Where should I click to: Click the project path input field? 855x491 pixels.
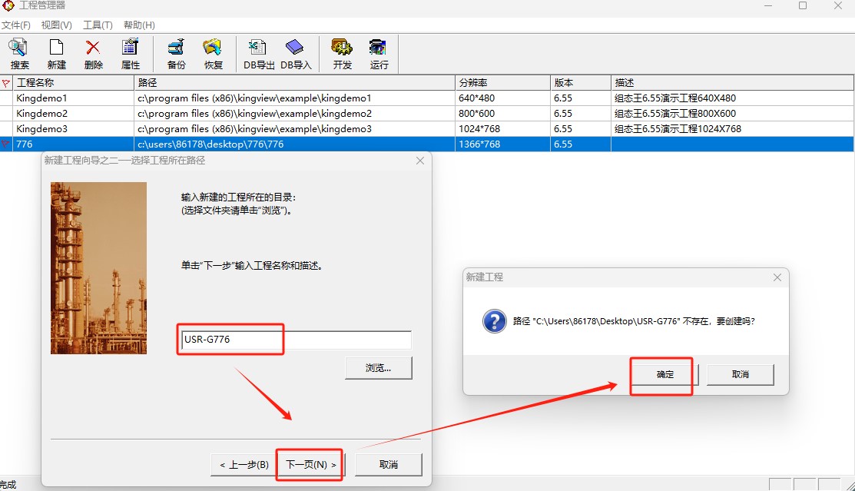tap(296, 340)
